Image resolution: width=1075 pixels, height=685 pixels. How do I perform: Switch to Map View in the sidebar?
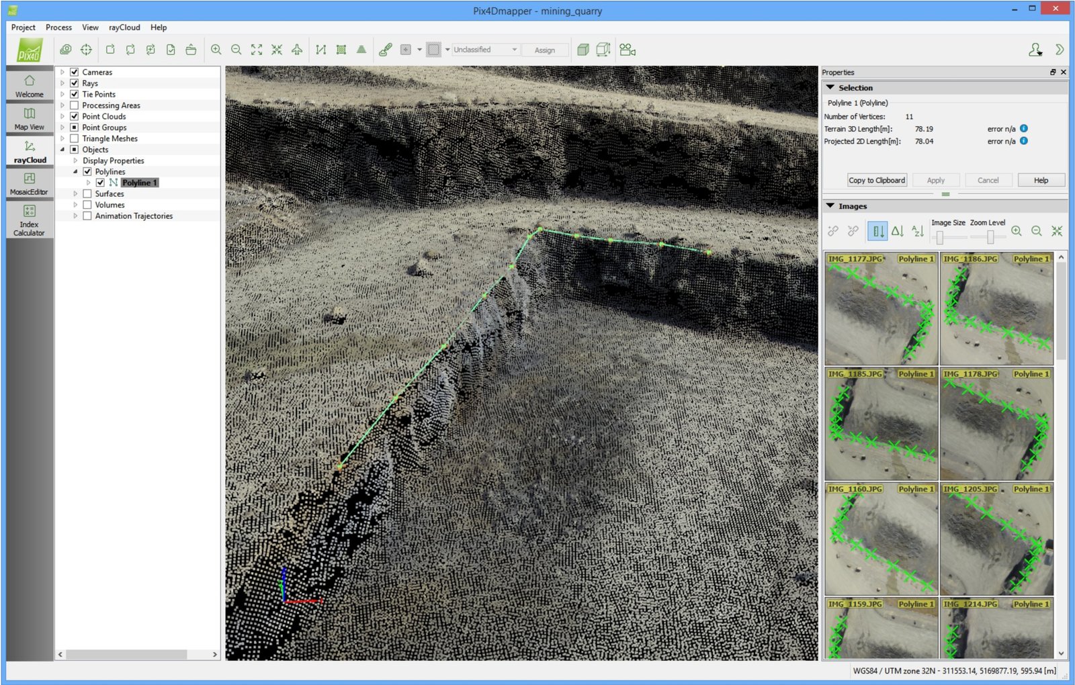pyautogui.click(x=30, y=119)
